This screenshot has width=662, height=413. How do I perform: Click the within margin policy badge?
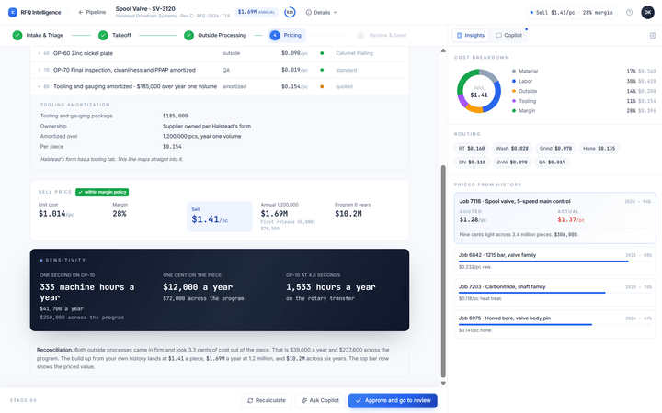(102, 192)
